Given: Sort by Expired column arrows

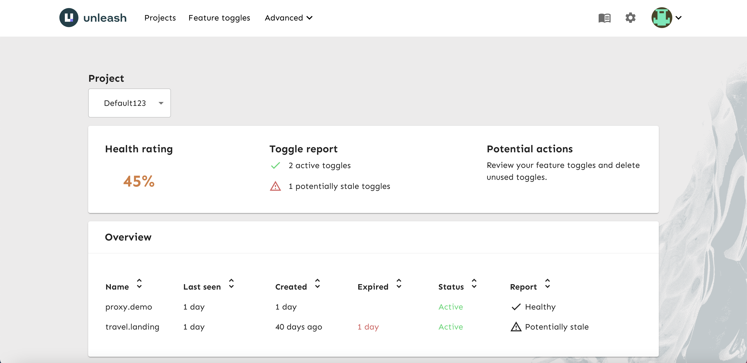Looking at the screenshot, I should [x=399, y=284].
